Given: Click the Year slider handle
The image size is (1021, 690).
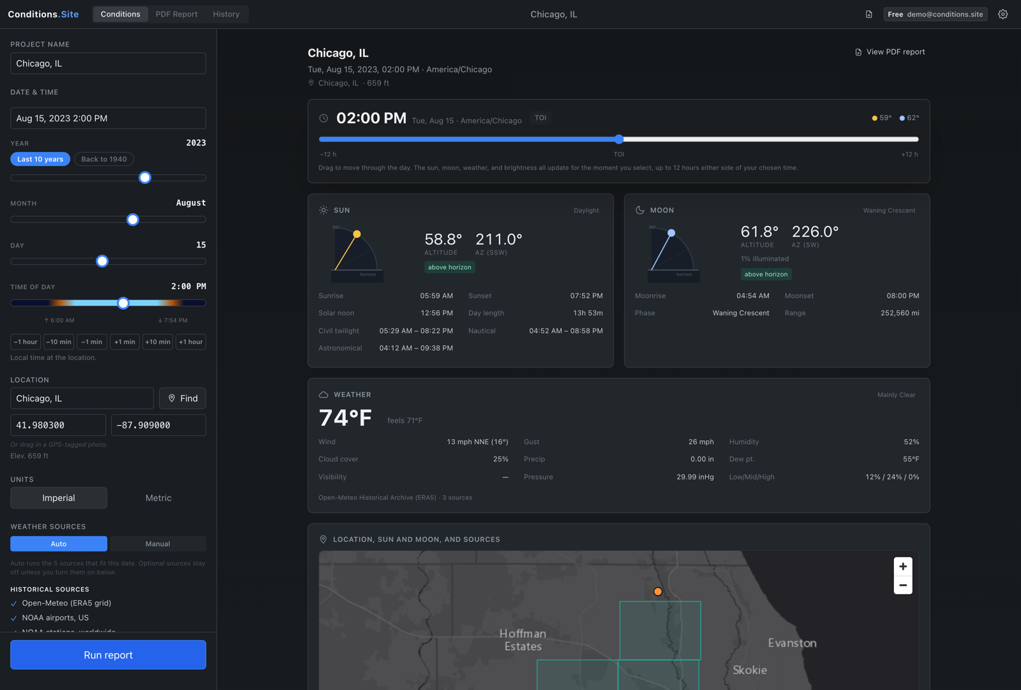Looking at the screenshot, I should [145, 177].
